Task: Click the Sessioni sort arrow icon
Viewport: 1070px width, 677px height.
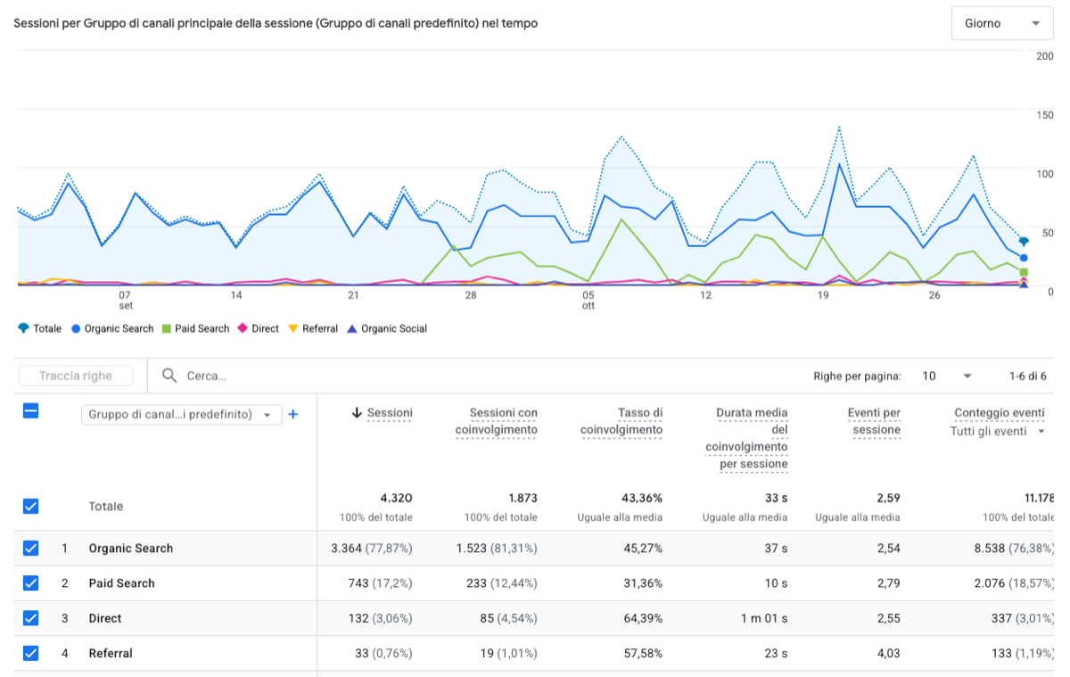Action: point(357,413)
